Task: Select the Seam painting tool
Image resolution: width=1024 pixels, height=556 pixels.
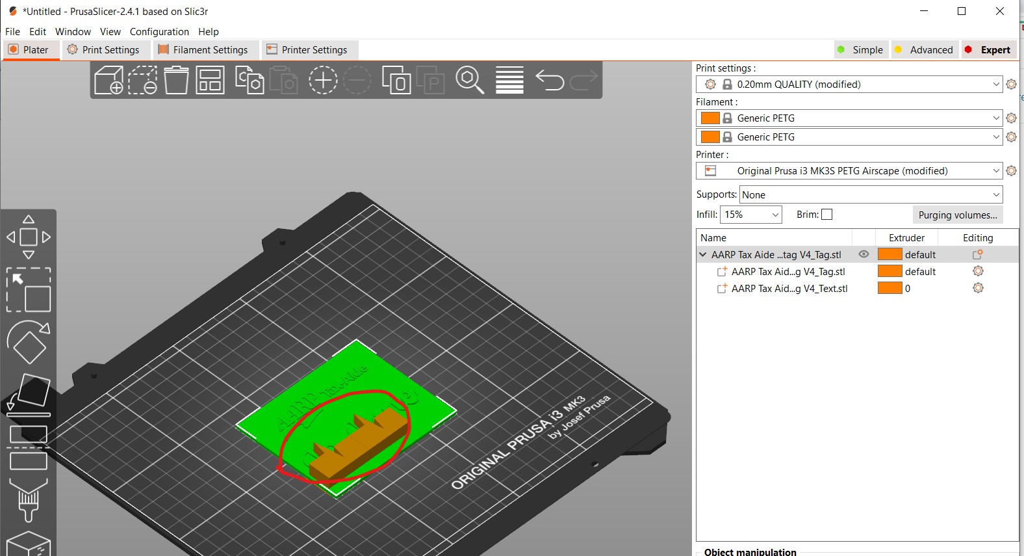Action: pyautogui.click(x=29, y=544)
